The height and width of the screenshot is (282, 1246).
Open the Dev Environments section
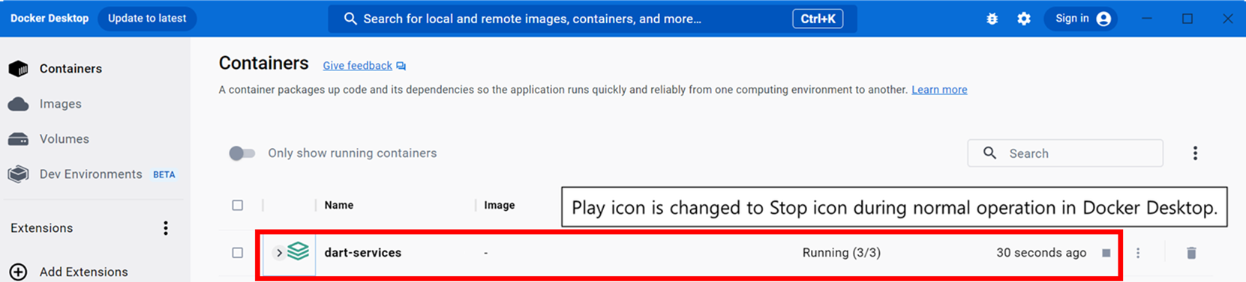click(92, 174)
